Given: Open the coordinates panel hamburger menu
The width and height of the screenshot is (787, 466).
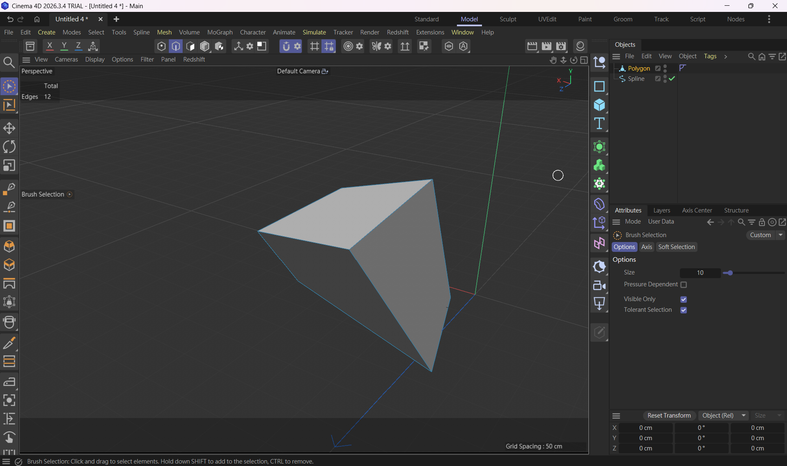Looking at the screenshot, I should 616,416.
